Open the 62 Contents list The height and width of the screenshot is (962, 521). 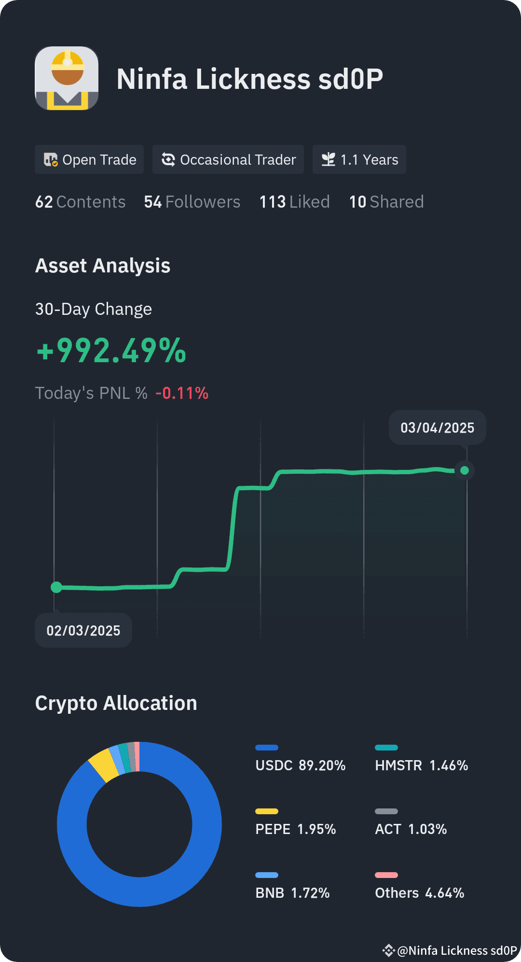pyautogui.click(x=80, y=202)
